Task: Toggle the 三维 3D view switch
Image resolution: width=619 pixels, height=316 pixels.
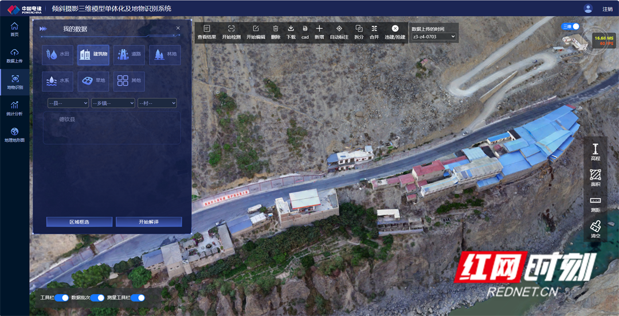Action: pos(570,26)
